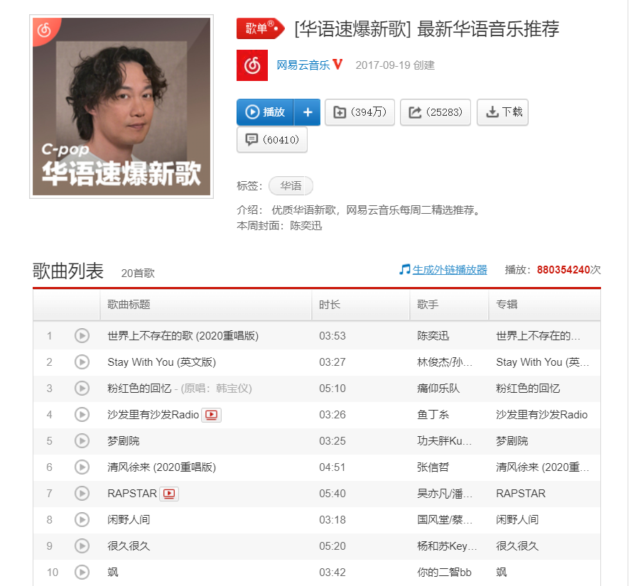Click the NetEase creator avatar logo

point(252,65)
